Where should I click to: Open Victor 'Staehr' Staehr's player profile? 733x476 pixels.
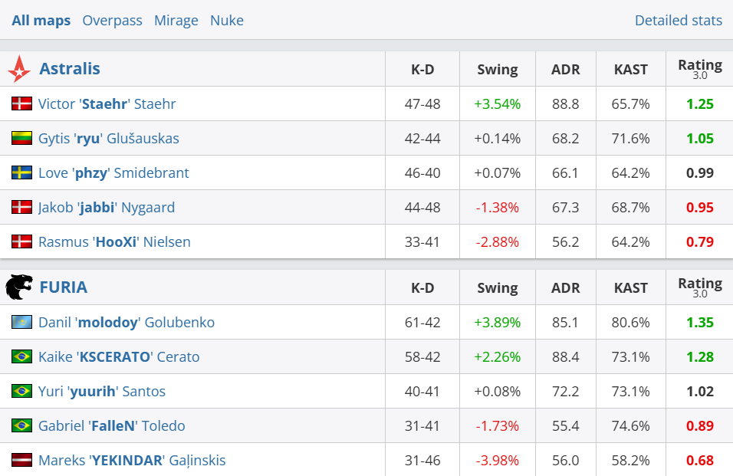pos(107,103)
